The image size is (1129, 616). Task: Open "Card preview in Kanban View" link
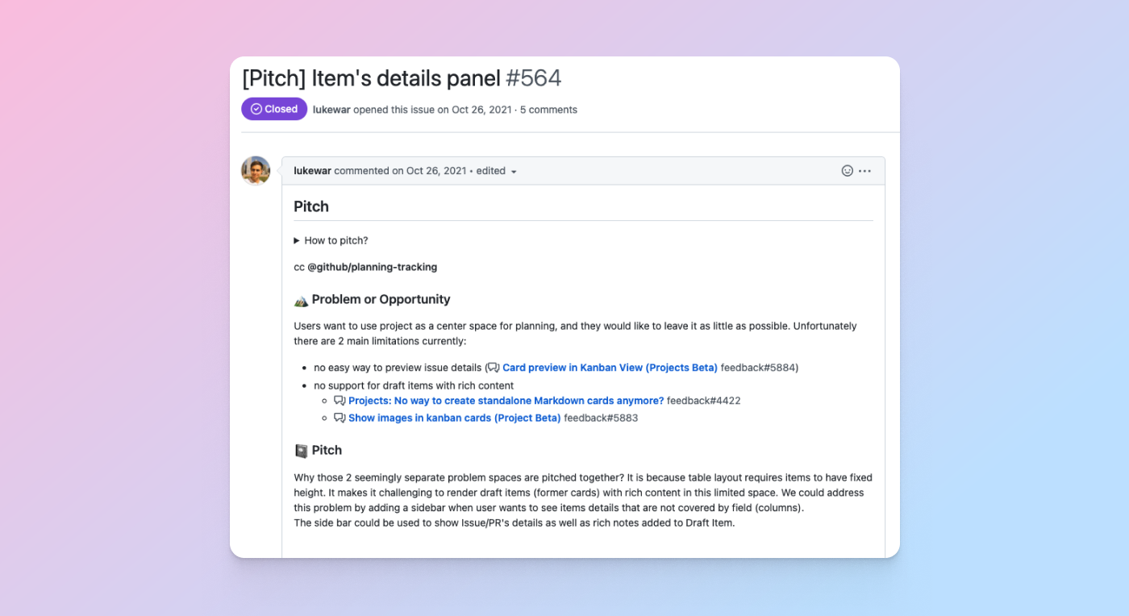click(610, 368)
